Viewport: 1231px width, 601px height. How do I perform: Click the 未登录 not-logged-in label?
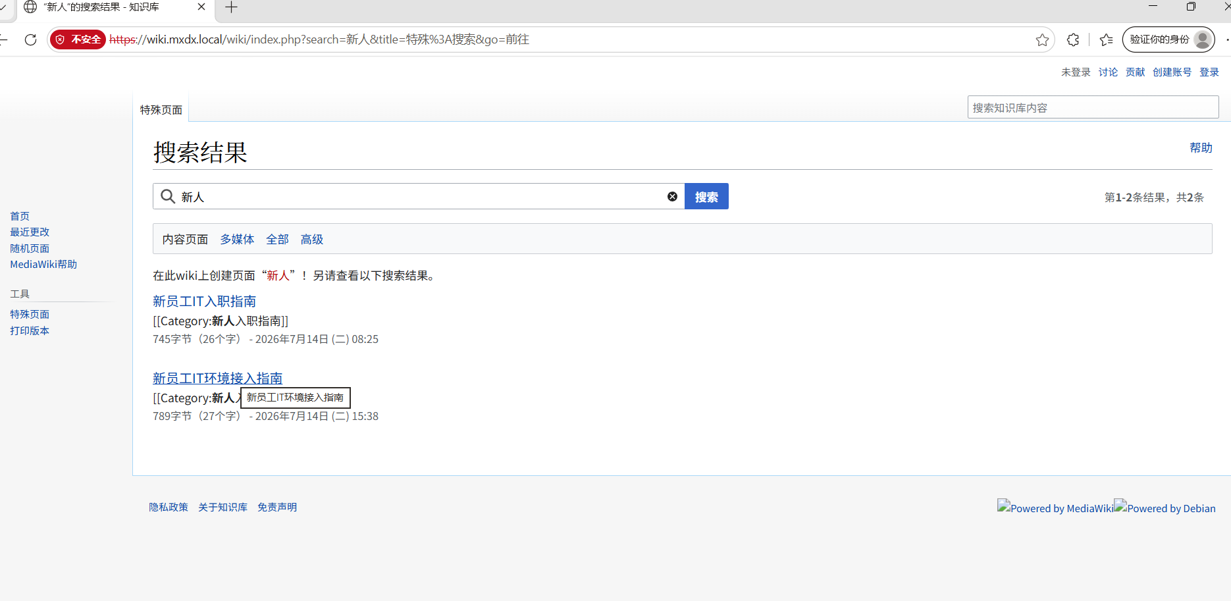coord(1076,72)
